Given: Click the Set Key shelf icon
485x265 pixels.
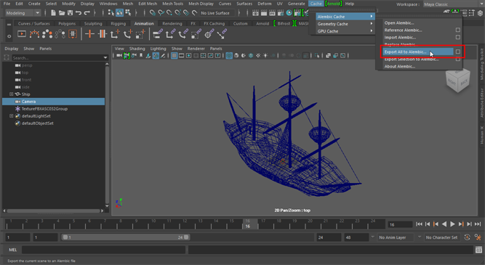Looking at the screenshot, I should (89, 34).
